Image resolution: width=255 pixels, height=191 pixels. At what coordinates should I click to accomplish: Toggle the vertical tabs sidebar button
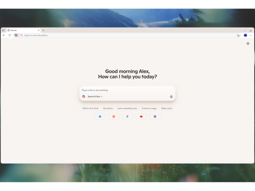[3, 30]
